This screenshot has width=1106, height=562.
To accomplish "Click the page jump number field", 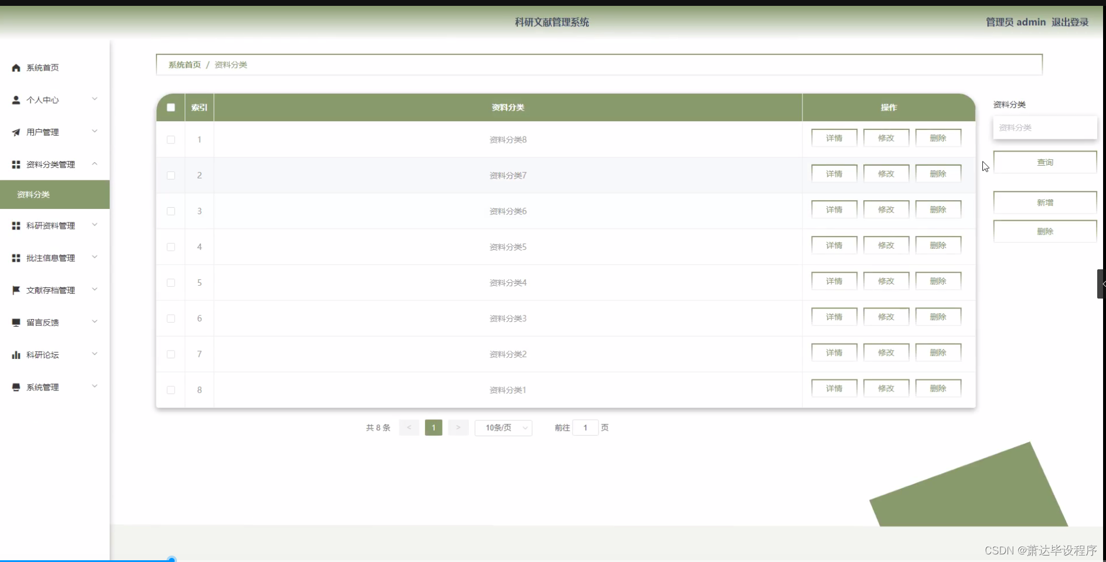I will pyautogui.click(x=585, y=428).
